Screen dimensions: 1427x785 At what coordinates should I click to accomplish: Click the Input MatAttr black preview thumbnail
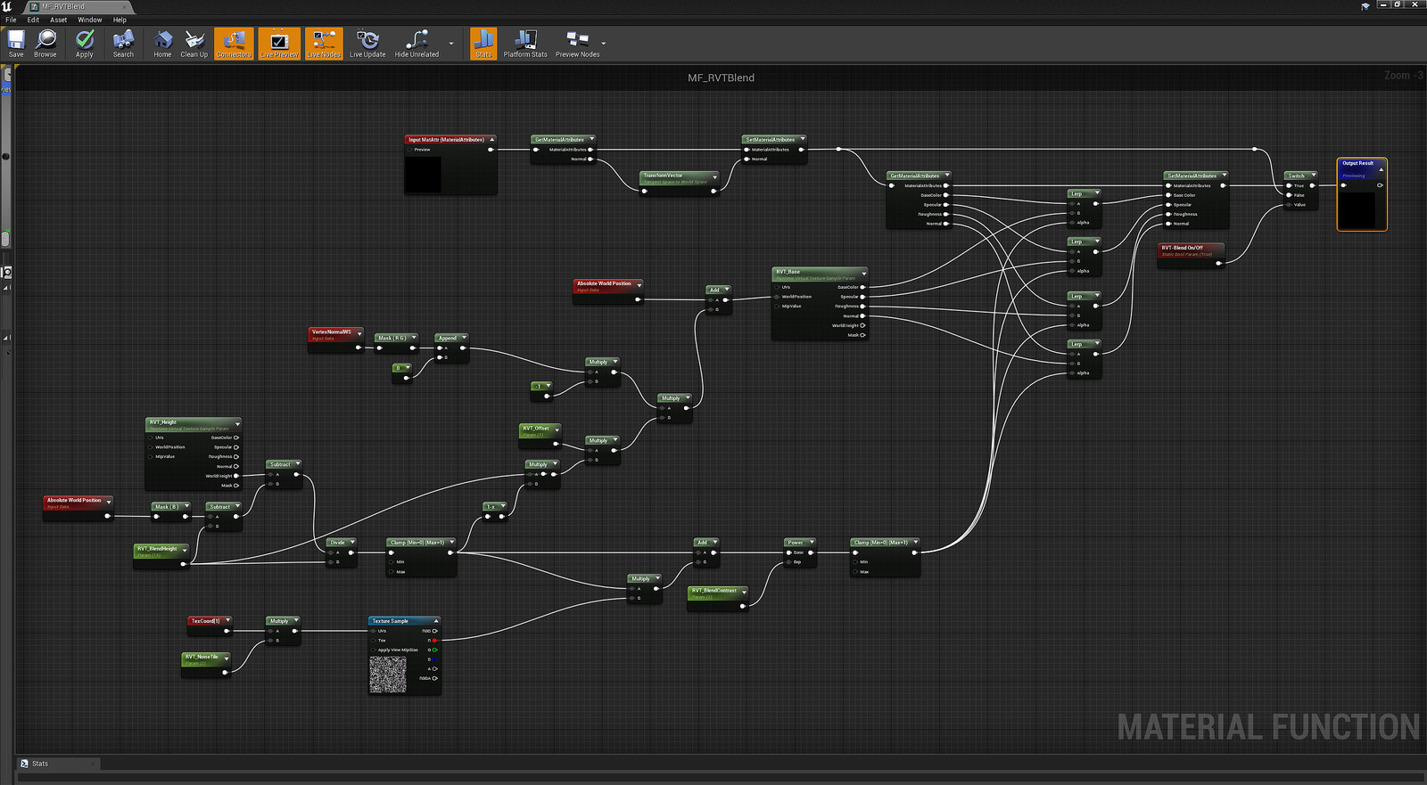(423, 175)
